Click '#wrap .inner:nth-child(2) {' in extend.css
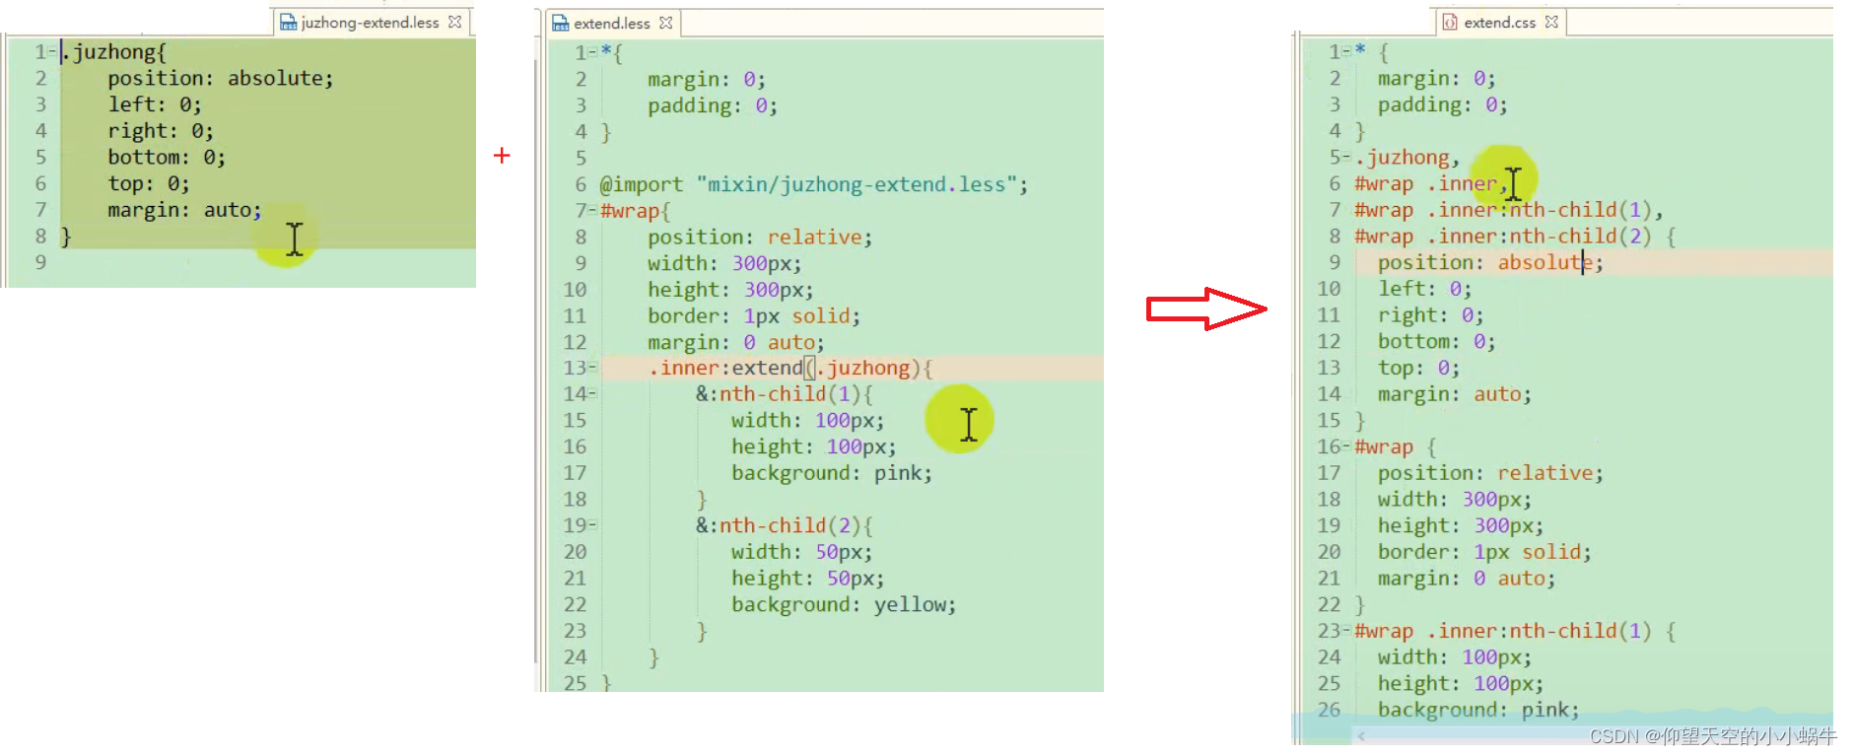The width and height of the screenshot is (1853, 755). pyautogui.click(x=1516, y=236)
